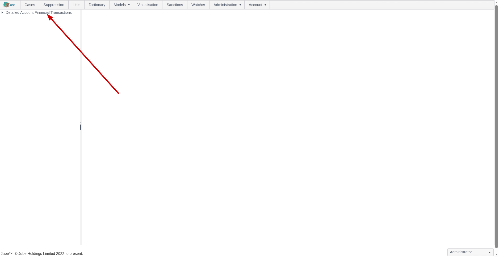Go to the Lists menu item
This screenshot has height=257, width=499.
coord(76,5)
